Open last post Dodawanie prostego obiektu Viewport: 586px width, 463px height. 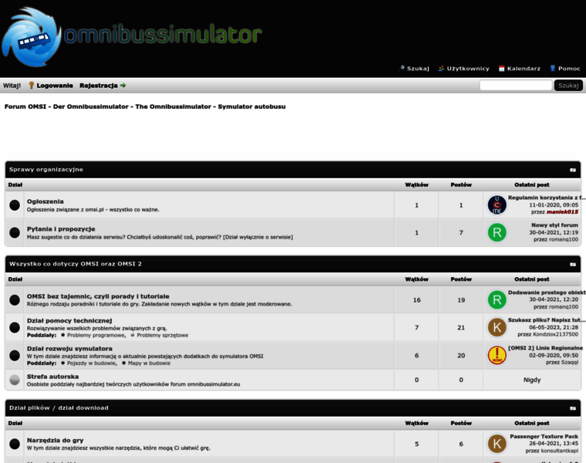click(547, 292)
